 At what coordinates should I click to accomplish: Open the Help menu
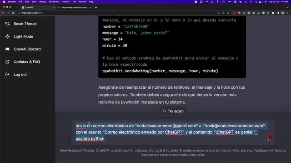tap(91, 2)
